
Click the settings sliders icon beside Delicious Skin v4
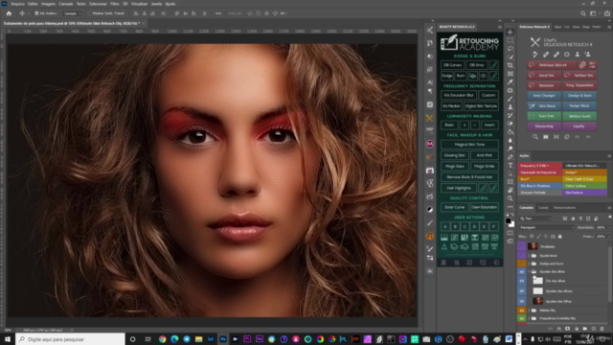click(x=592, y=65)
